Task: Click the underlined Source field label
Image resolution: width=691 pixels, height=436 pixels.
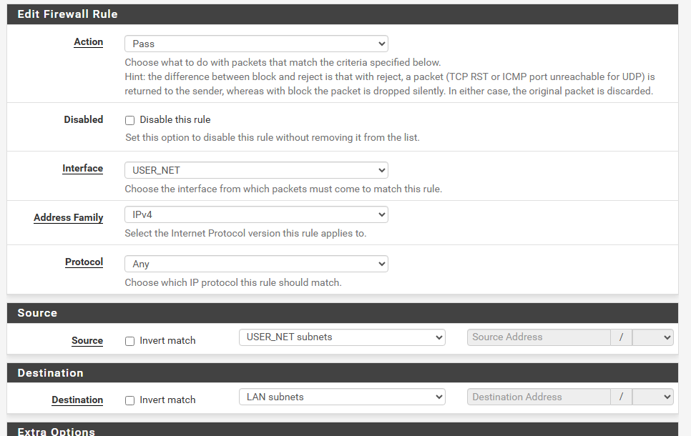Action: (x=87, y=341)
